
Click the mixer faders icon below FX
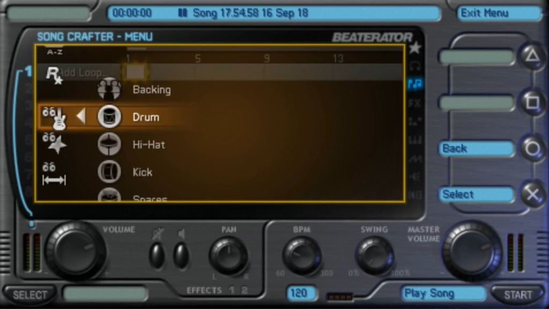(x=415, y=122)
